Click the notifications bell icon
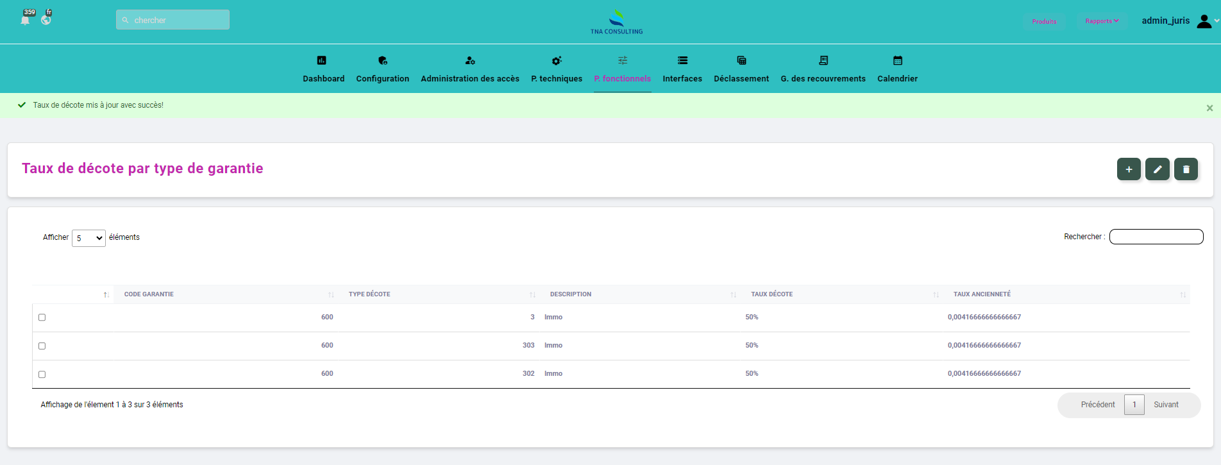 pyautogui.click(x=25, y=20)
